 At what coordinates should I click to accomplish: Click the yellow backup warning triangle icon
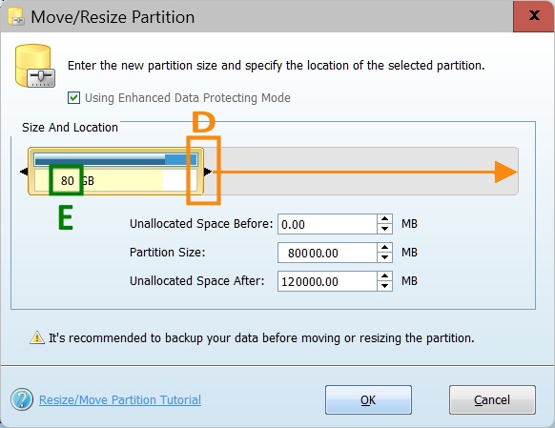click(x=37, y=337)
